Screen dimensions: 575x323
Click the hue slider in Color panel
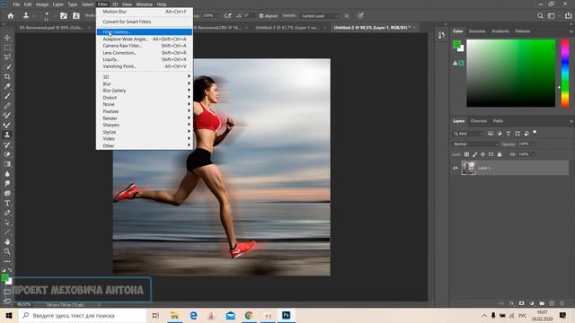coord(565,74)
